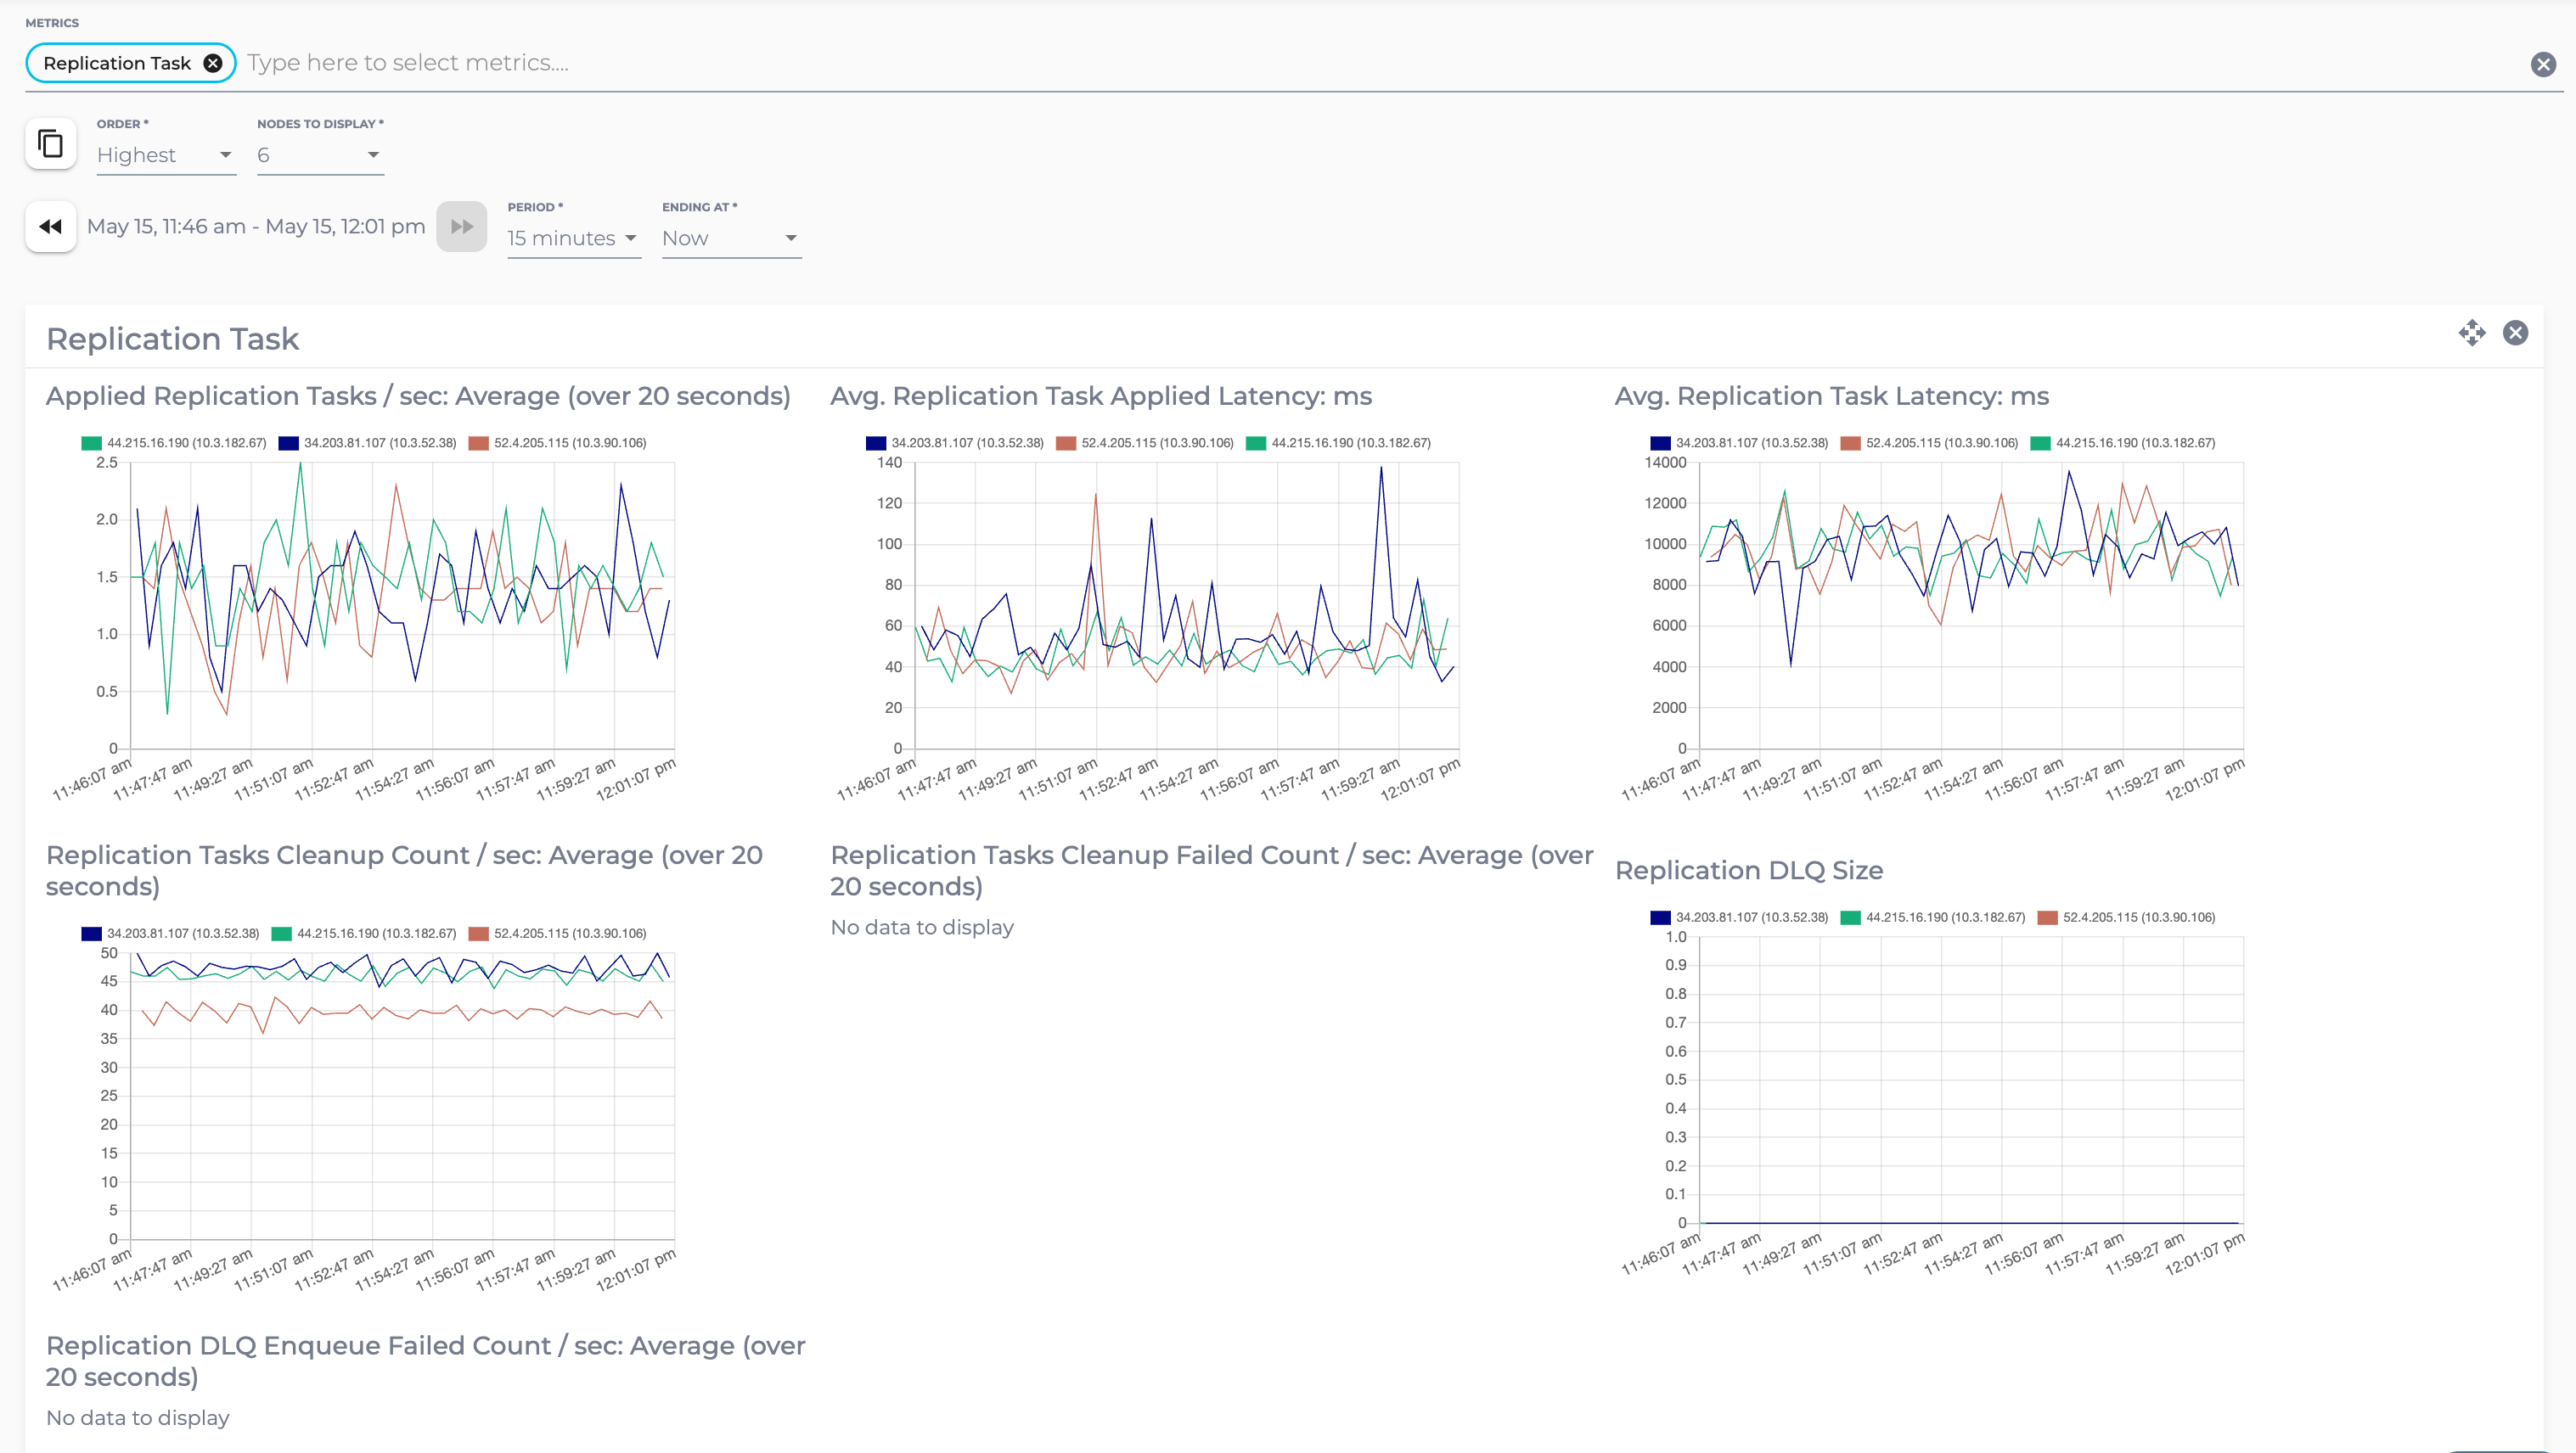The image size is (2576, 1453).
Task: Go back one time period with the rewind button
Action: point(51,227)
